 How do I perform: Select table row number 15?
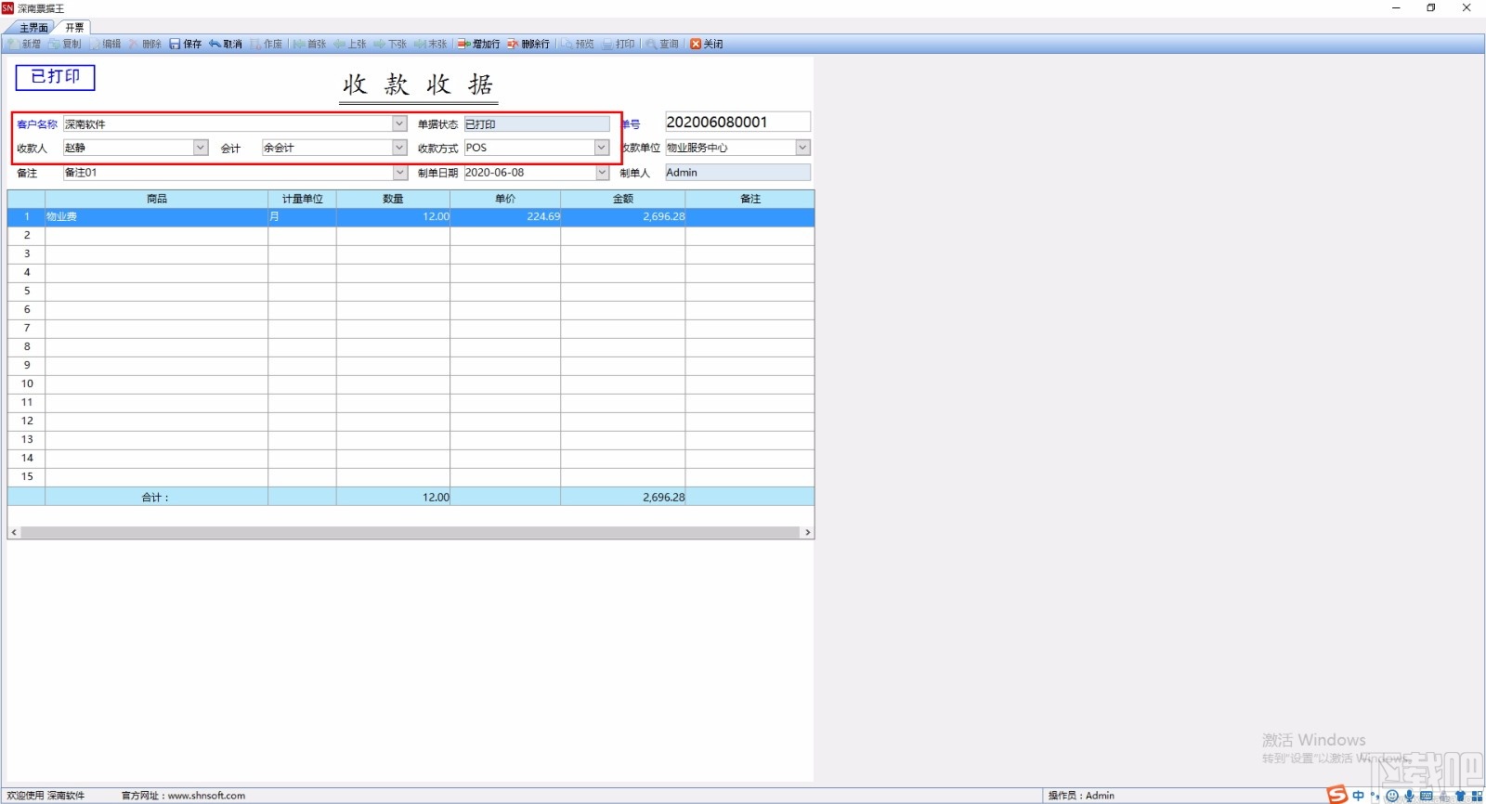click(x=27, y=476)
